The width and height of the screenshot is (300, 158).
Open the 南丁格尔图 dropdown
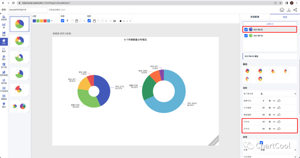pyautogui.click(x=278, y=94)
